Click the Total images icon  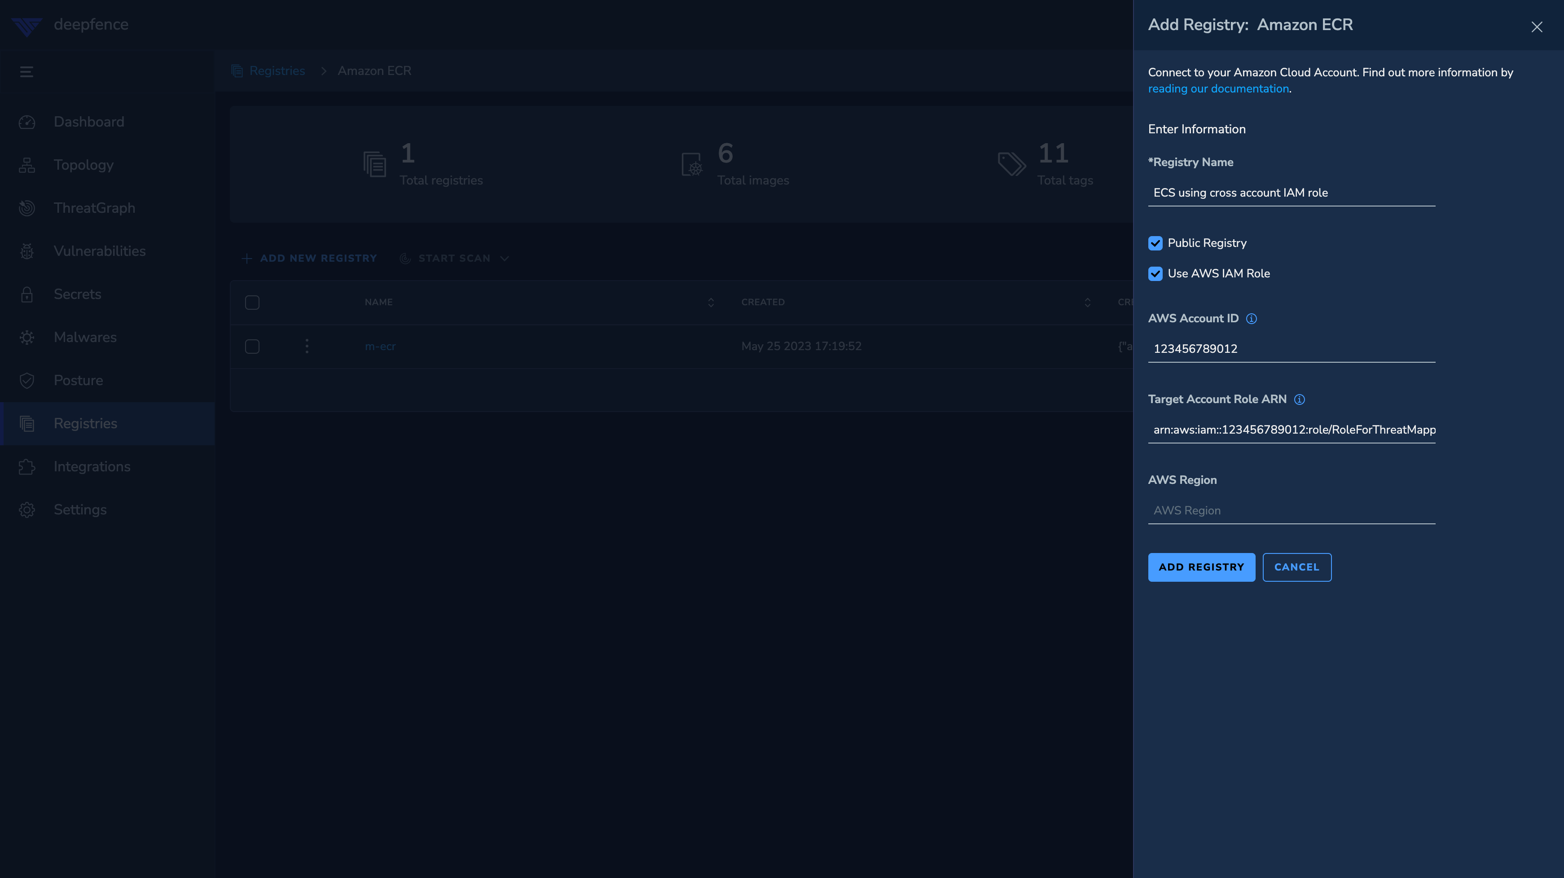point(692,165)
